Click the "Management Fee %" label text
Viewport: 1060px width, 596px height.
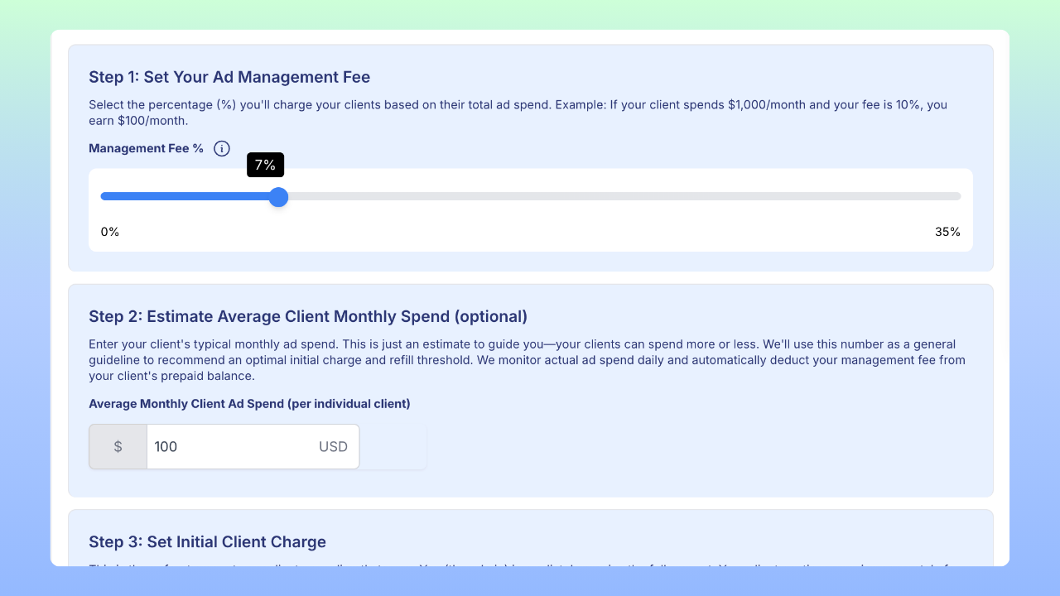146,148
